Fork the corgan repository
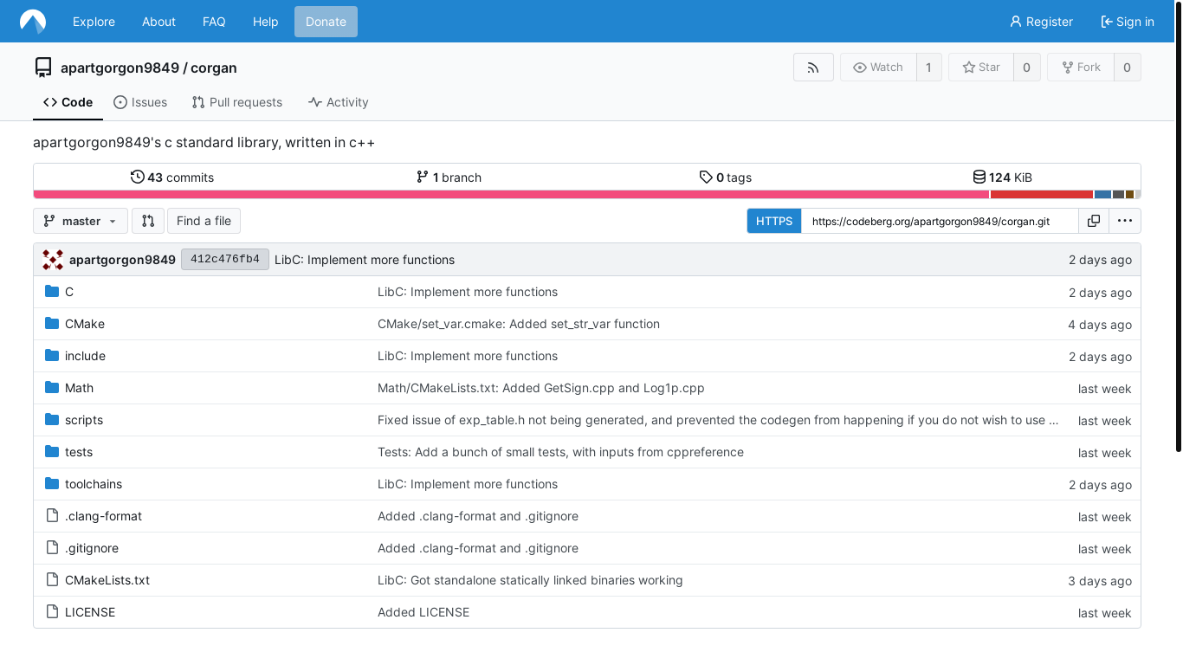Screen dimensions: 1183x665 [1080, 68]
